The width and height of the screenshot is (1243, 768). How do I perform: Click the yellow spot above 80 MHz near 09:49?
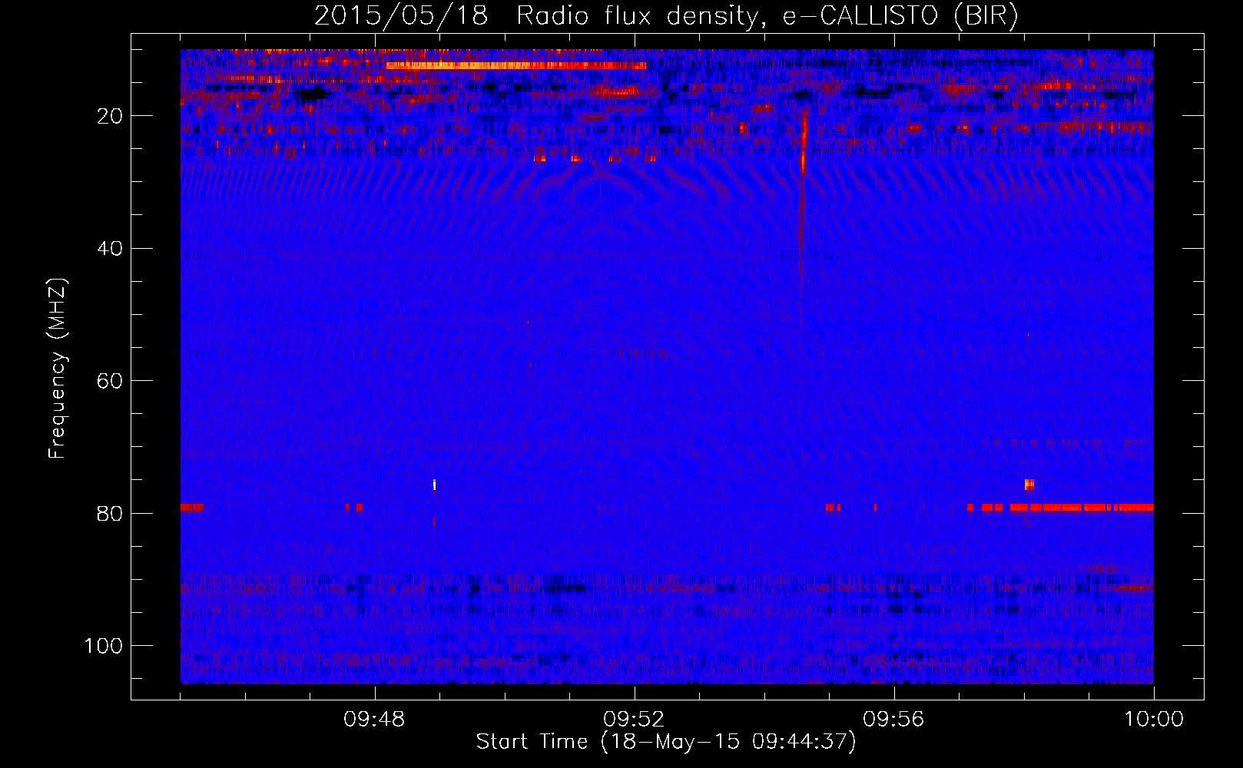(x=434, y=484)
